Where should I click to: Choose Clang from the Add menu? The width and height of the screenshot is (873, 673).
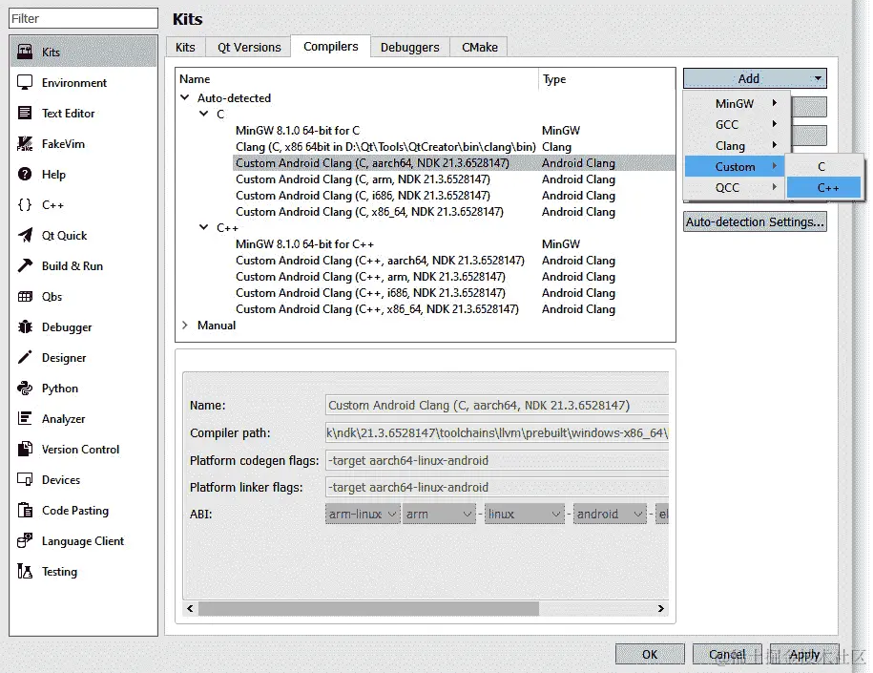tap(737, 146)
